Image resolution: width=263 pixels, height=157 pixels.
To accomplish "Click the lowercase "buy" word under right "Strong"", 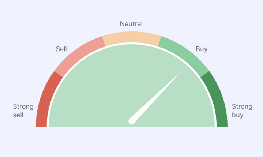I will (x=237, y=115).
